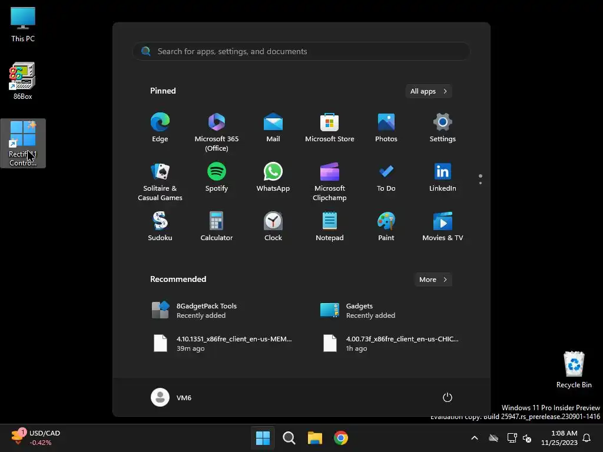Click the Start button on the taskbar
Image resolution: width=603 pixels, height=452 pixels.
(263, 438)
